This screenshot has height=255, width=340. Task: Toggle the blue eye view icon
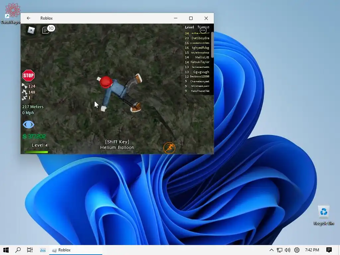29,125
